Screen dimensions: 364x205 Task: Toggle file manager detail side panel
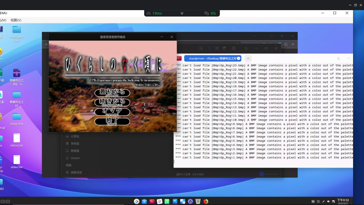(x=233, y=48)
